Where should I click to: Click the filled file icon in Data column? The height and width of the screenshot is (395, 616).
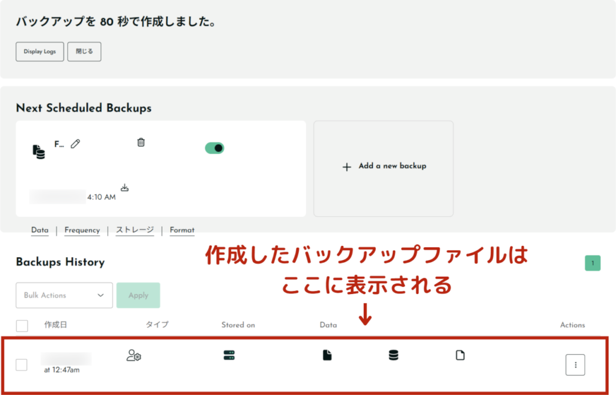(327, 355)
